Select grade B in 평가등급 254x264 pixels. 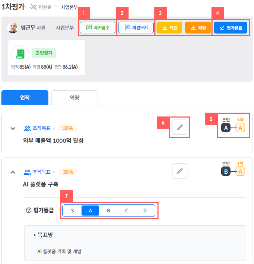(109, 211)
